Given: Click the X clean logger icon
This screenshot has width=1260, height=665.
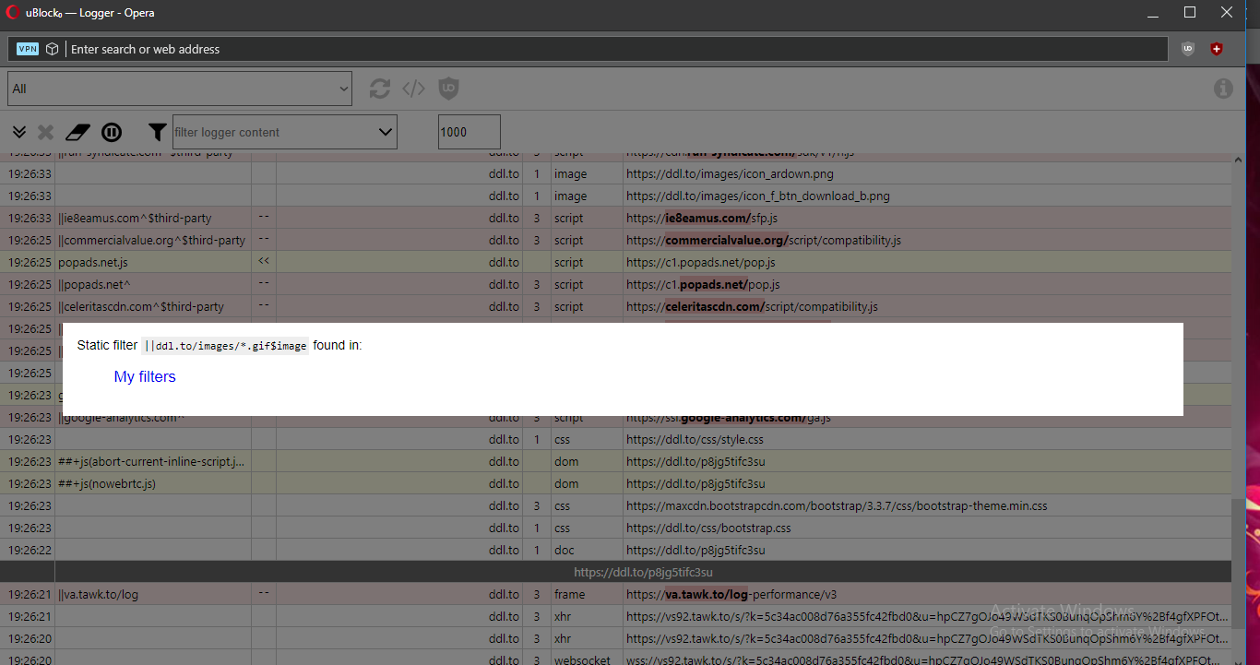Looking at the screenshot, I should pyautogui.click(x=45, y=132).
